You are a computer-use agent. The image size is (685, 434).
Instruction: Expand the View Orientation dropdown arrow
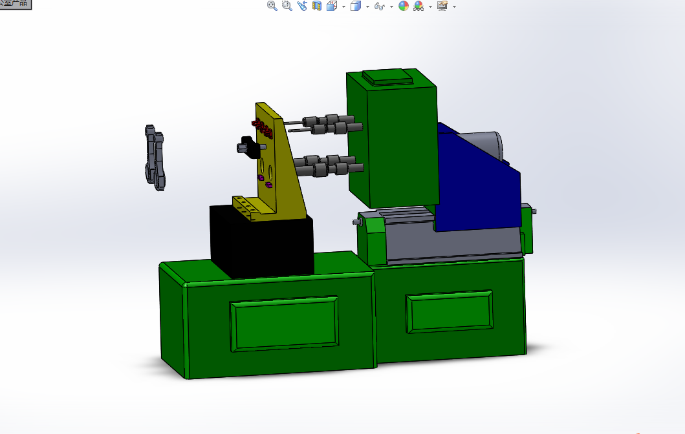(344, 6)
